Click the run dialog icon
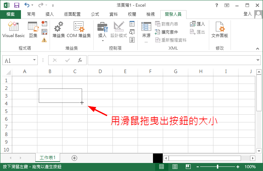 tap(132, 40)
